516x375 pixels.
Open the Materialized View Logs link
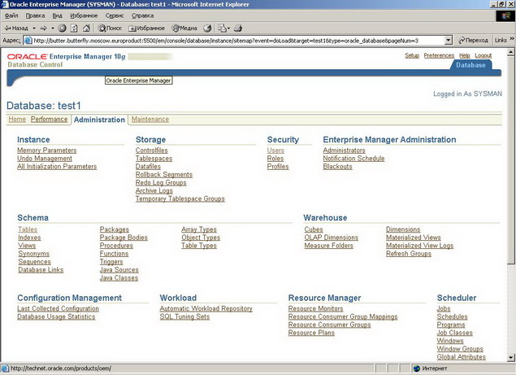419,246
